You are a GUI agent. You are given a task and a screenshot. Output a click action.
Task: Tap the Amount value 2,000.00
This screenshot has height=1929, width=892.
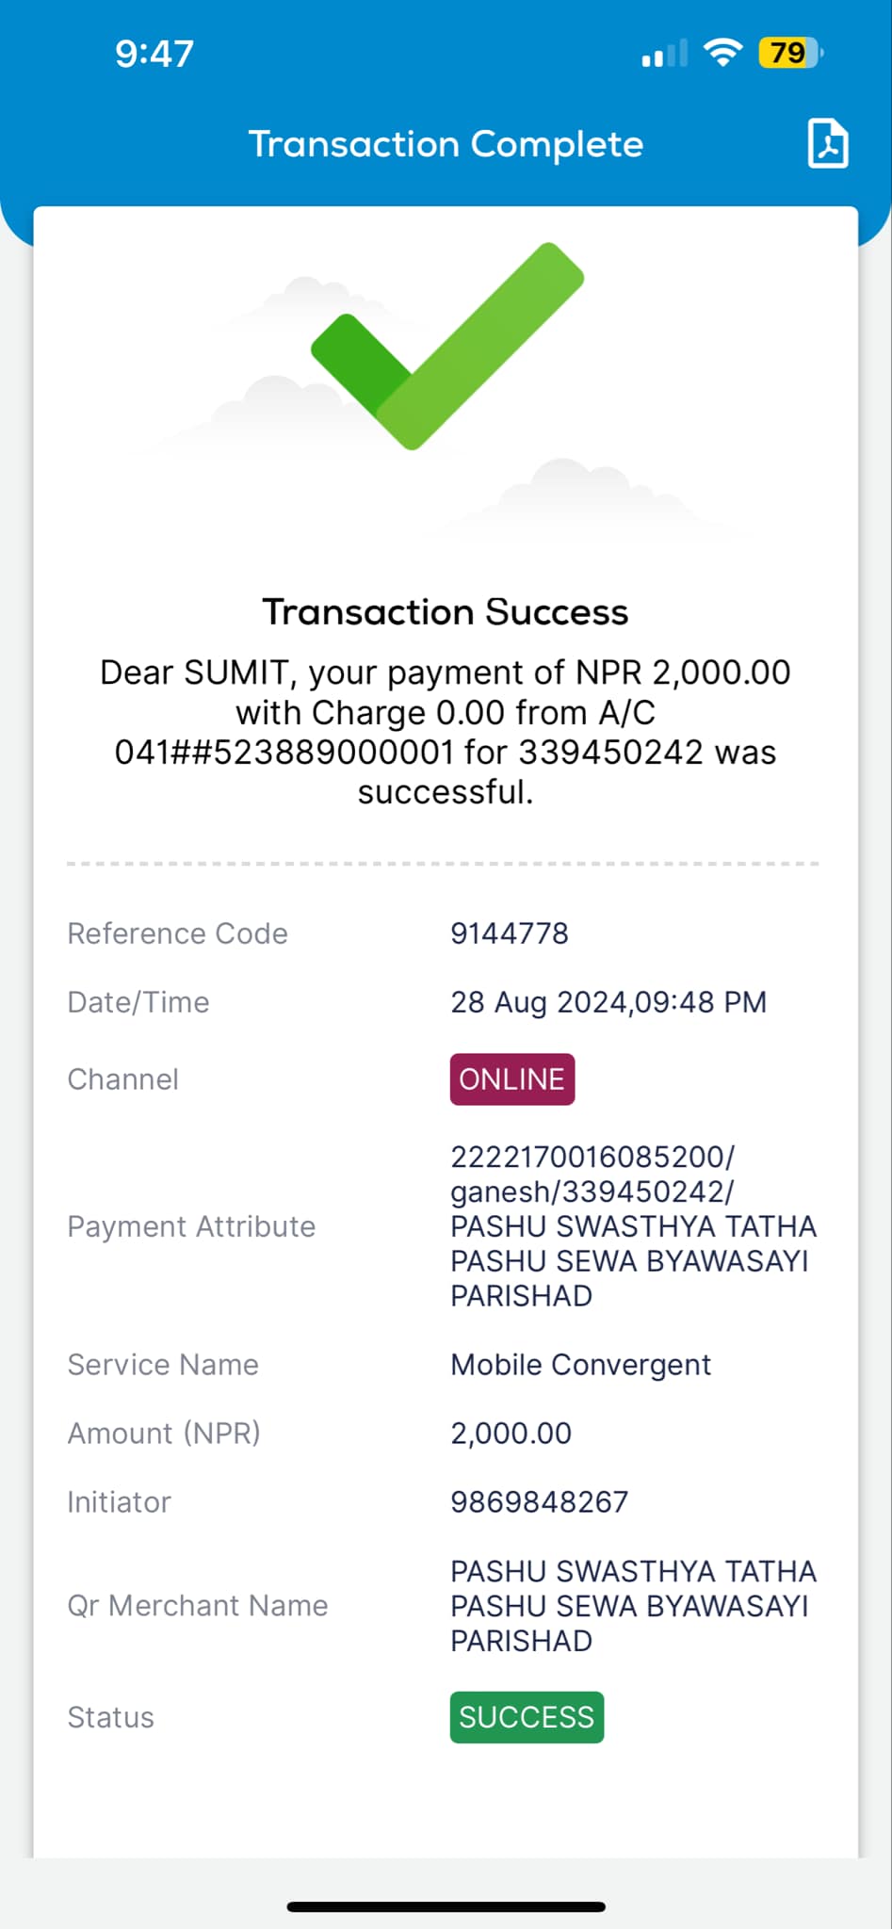pyautogui.click(x=511, y=1434)
